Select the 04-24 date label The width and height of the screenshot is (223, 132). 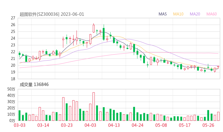point(137,125)
